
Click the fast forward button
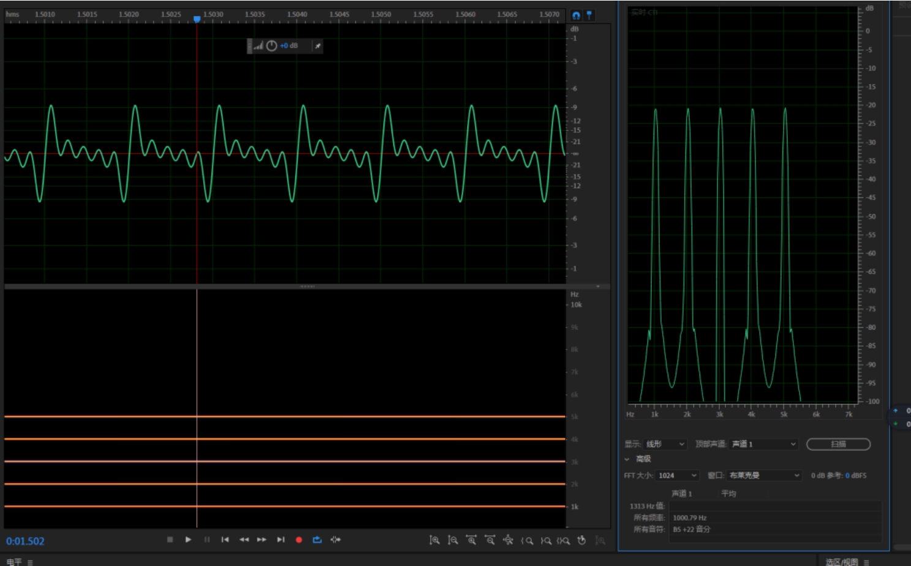[x=262, y=540]
